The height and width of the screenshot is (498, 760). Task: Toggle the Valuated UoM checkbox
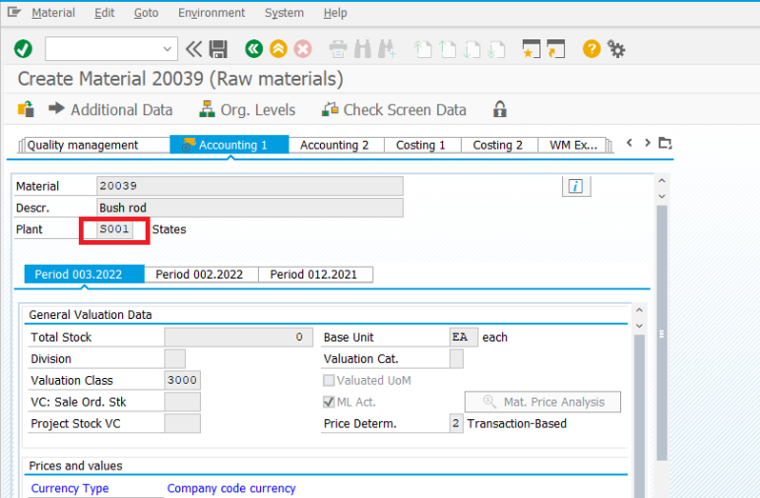[x=330, y=380]
